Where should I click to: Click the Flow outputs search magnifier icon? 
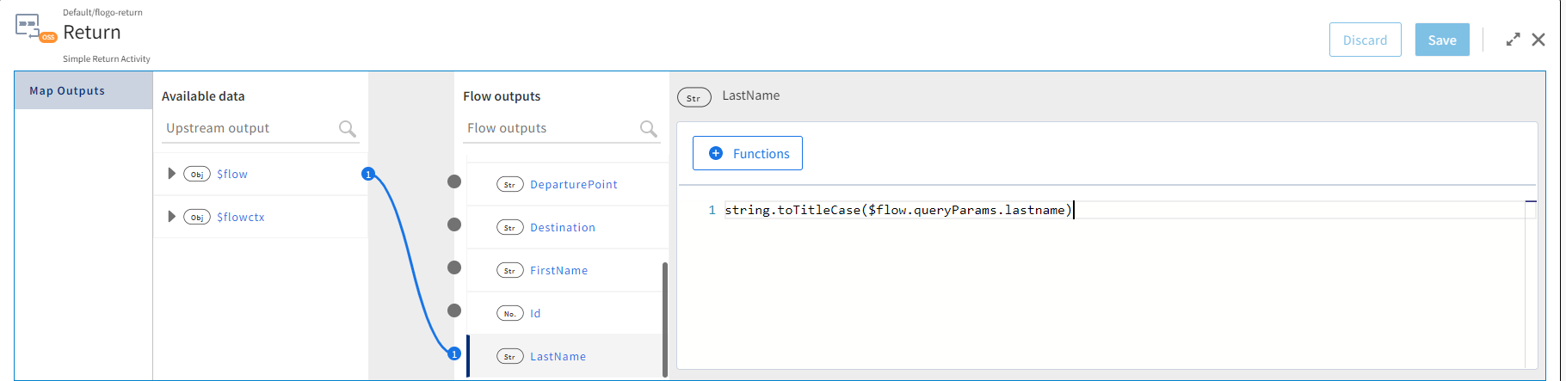click(649, 129)
